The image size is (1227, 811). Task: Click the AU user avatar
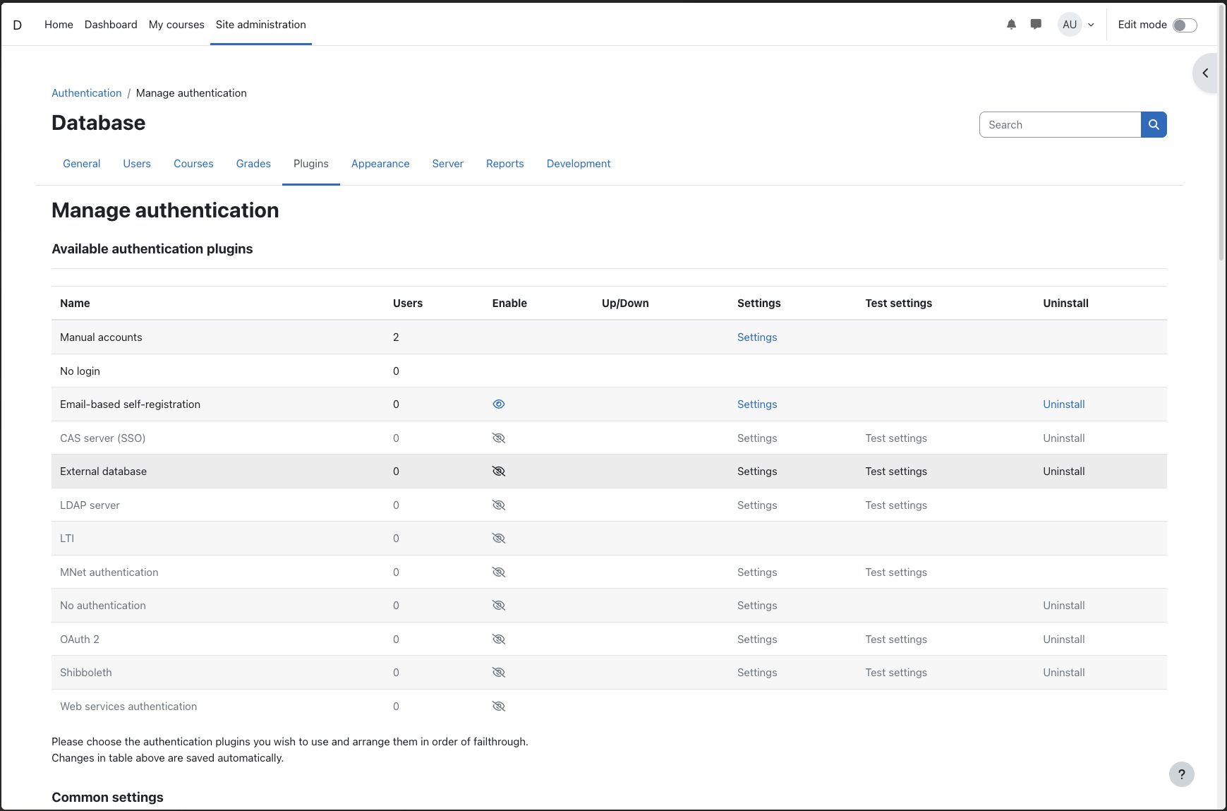tap(1070, 25)
